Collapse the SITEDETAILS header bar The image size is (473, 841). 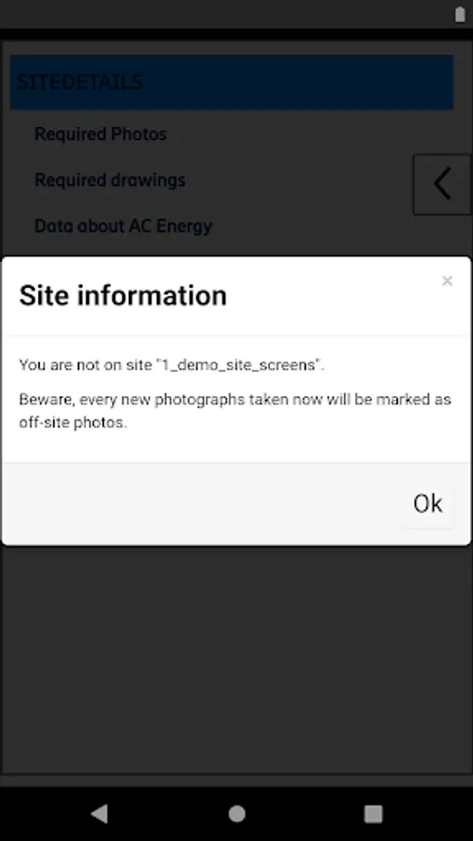[x=232, y=82]
